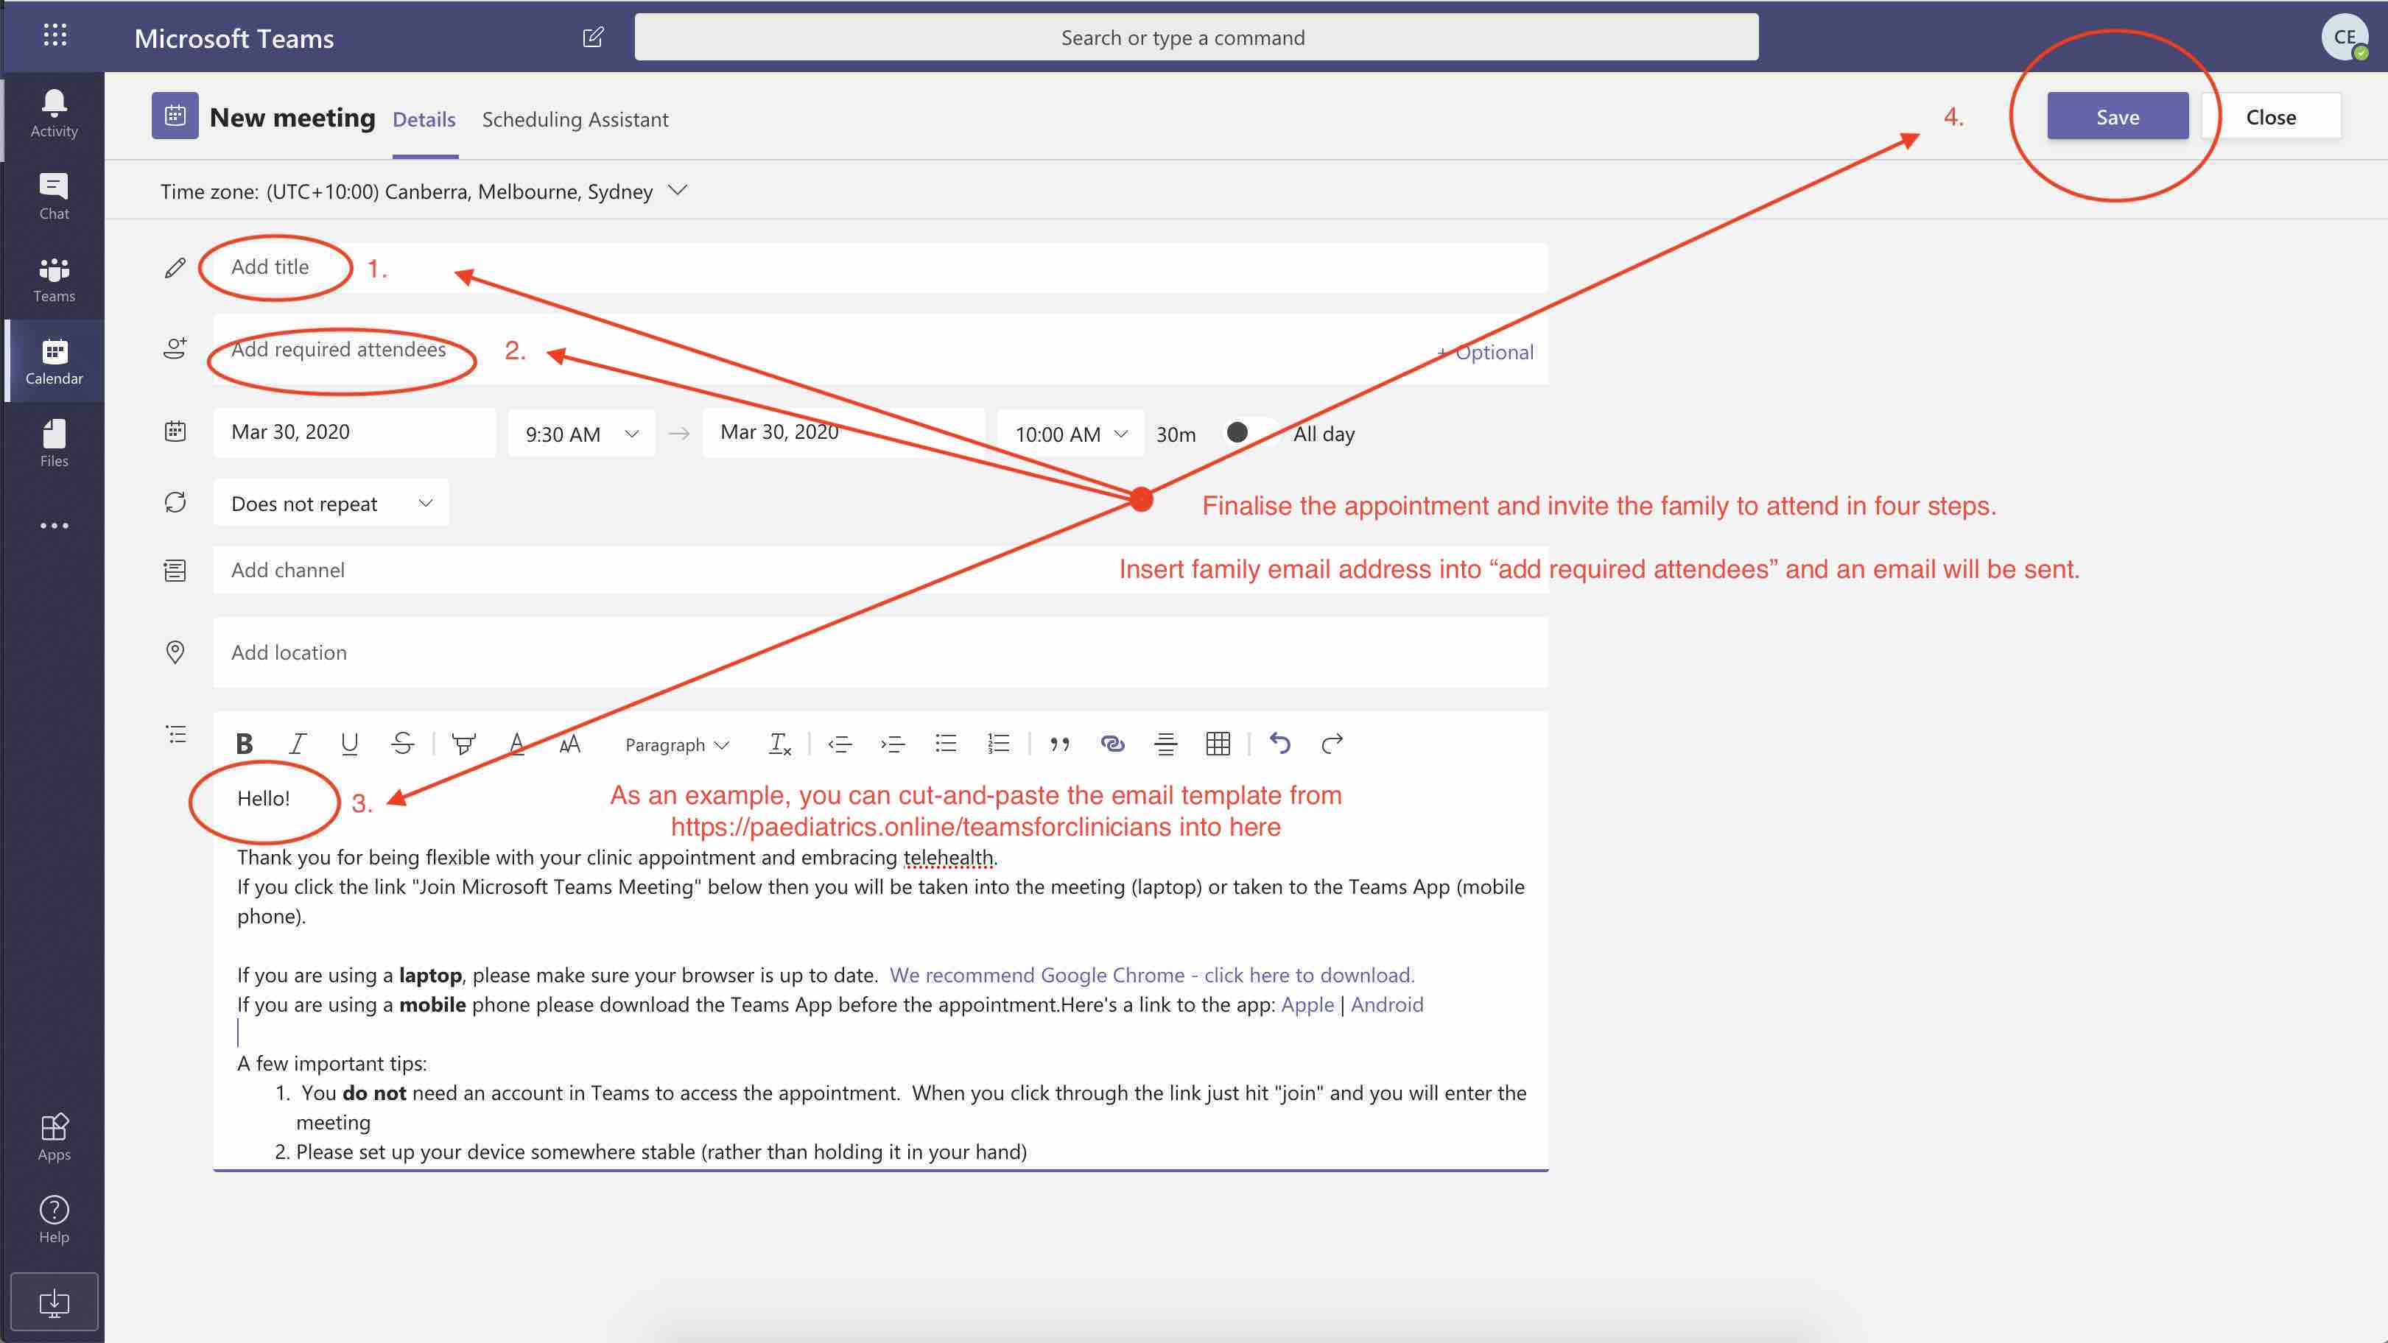2388x1343 pixels.
Task: Click the Insert link icon
Action: (1112, 744)
